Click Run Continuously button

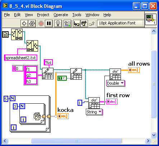(x=32, y=23)
